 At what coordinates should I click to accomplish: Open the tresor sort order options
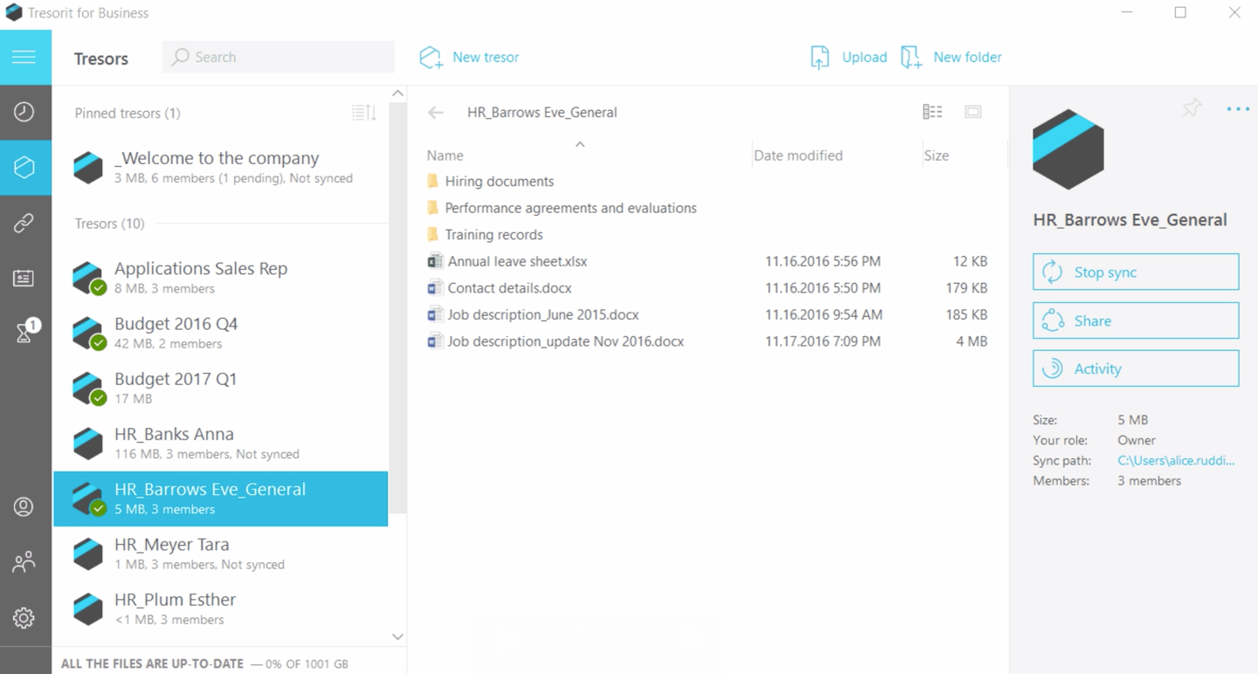click(x=363, y=113)
